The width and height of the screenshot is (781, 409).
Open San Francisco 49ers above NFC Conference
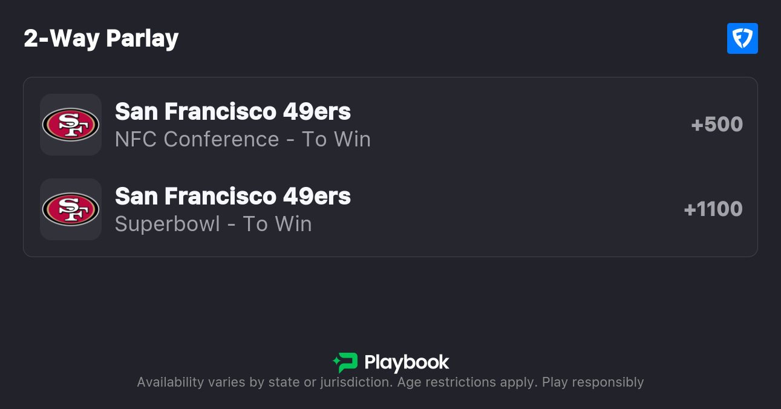(233, 111)
